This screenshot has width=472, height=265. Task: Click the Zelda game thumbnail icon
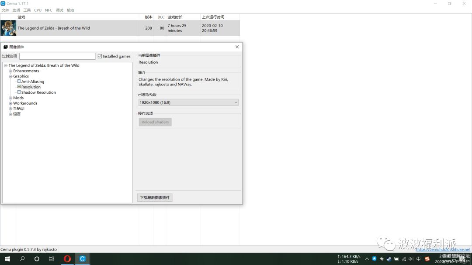pos(8,28)
